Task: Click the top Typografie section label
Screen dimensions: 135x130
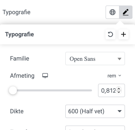Action: [16, 12]
